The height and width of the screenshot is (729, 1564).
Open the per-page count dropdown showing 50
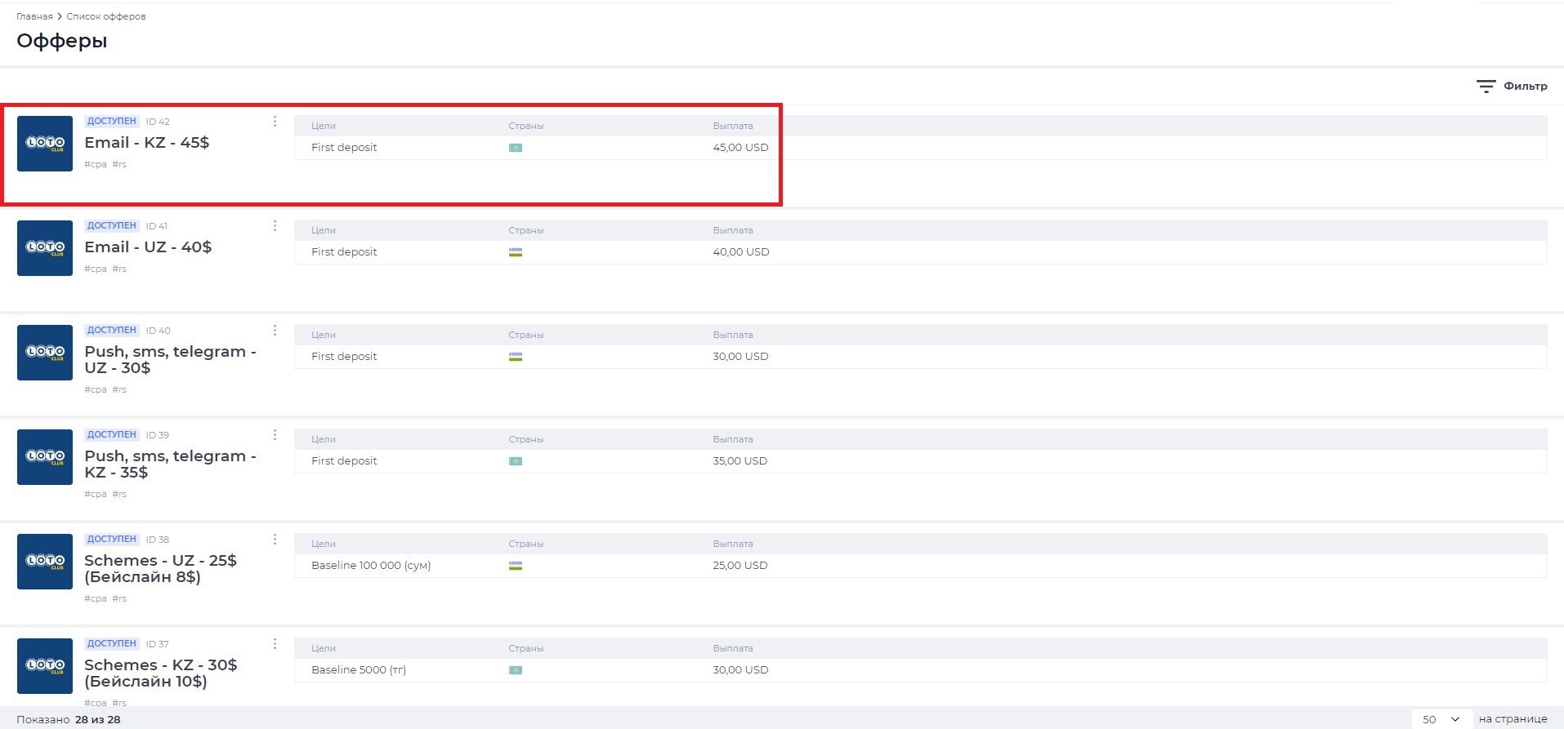click(x=1441, y=719)
